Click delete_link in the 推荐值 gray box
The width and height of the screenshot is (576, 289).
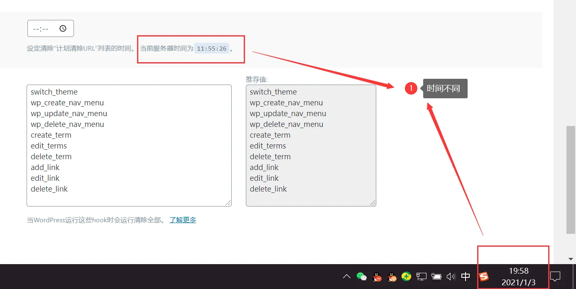[268, 189]
